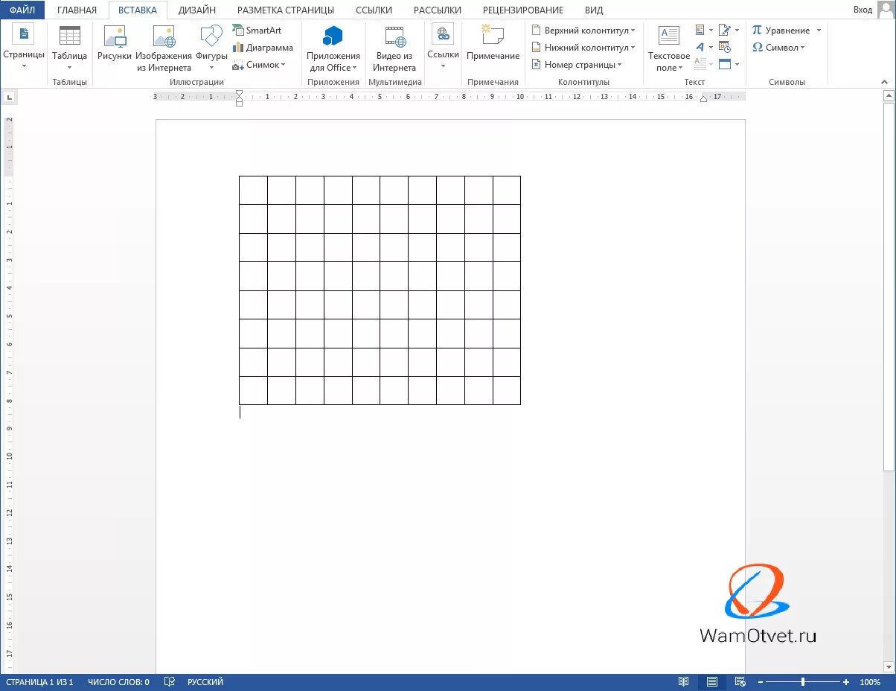Image resolution: width=896 pixels, height=691 pixels.
Task: Click the zoom out minus button
Action: [760, 682]
